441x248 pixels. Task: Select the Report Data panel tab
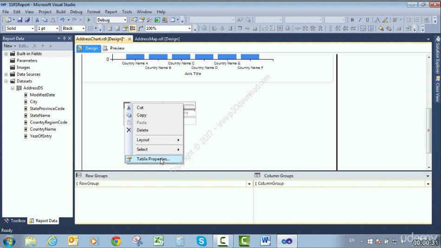43,221
